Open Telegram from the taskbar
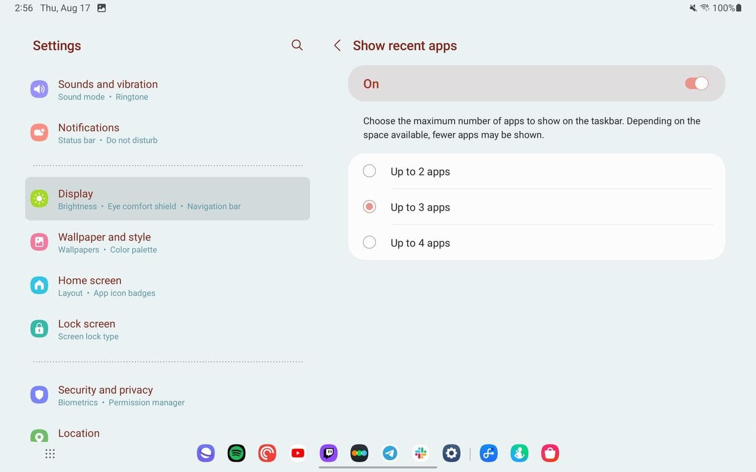756x472 pixels. click(x=390, y=453)
